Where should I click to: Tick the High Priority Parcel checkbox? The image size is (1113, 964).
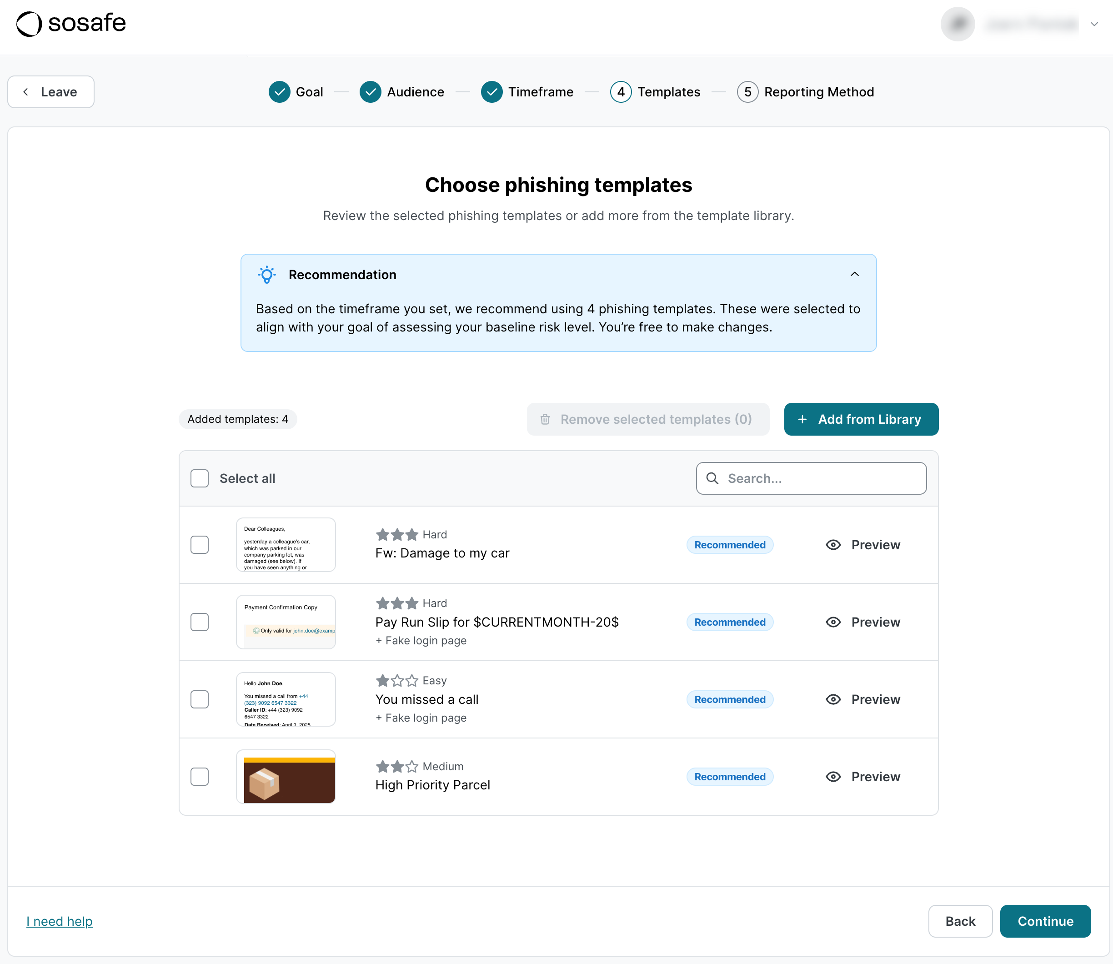tap(200, 777)
